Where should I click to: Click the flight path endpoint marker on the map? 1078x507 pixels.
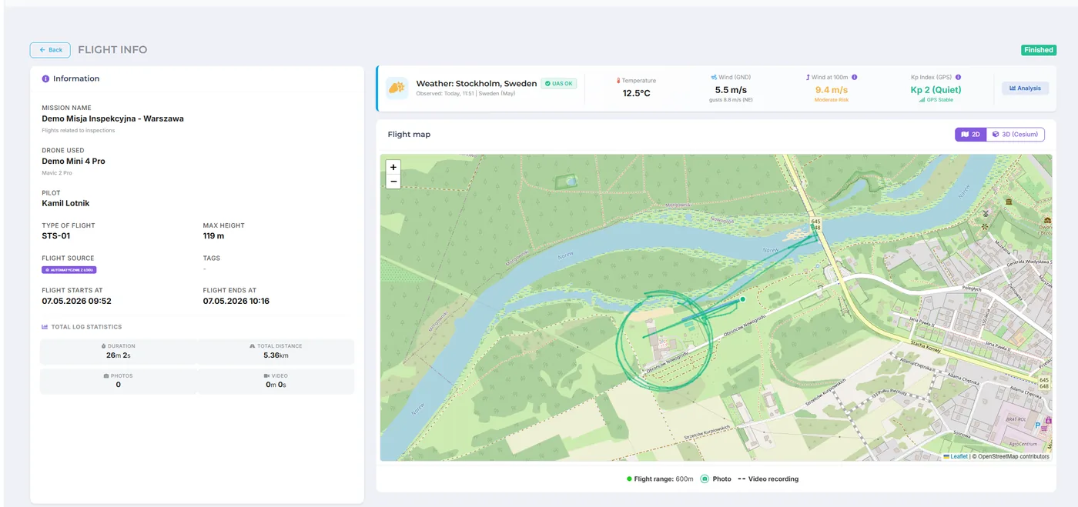point(743,299)
